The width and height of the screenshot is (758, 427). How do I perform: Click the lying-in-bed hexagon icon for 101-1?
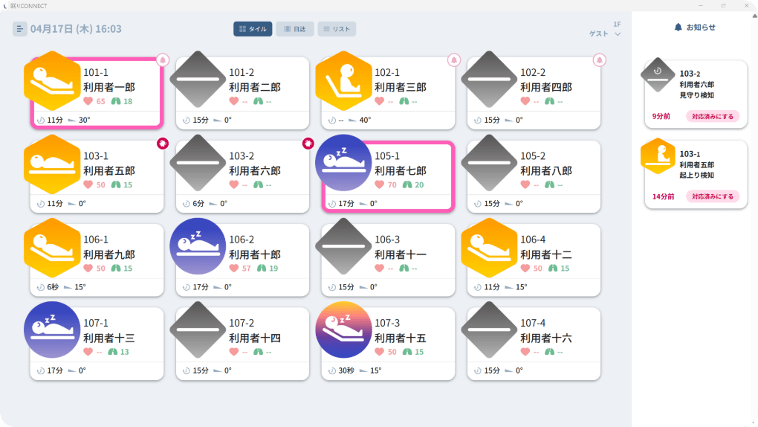point(52,81)
